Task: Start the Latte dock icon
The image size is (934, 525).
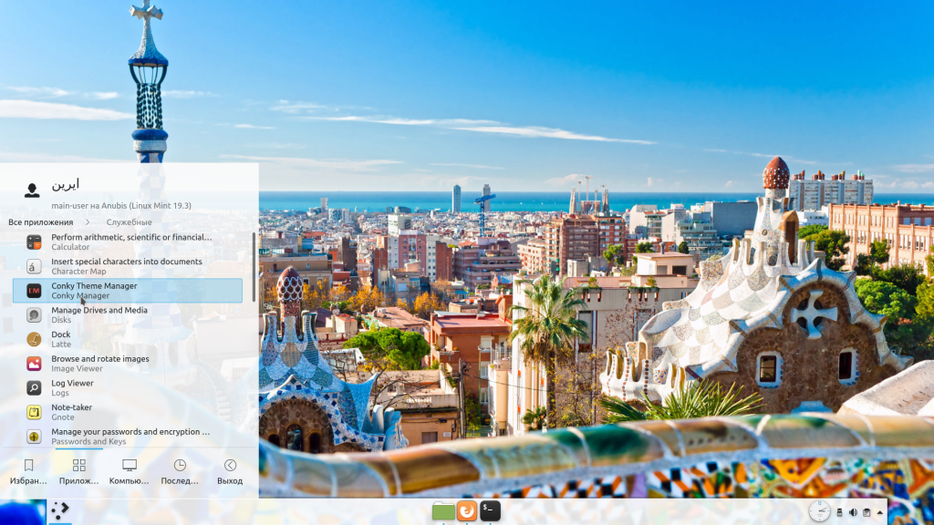Action: 34,339
